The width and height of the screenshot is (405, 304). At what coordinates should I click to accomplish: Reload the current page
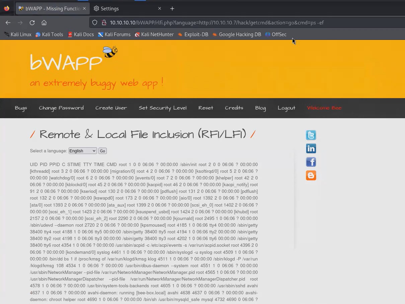(x=32, y=23)
